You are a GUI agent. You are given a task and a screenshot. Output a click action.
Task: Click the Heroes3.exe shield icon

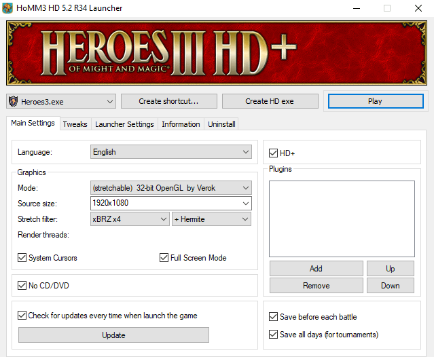pyautogui.click(x=14, y=101)
